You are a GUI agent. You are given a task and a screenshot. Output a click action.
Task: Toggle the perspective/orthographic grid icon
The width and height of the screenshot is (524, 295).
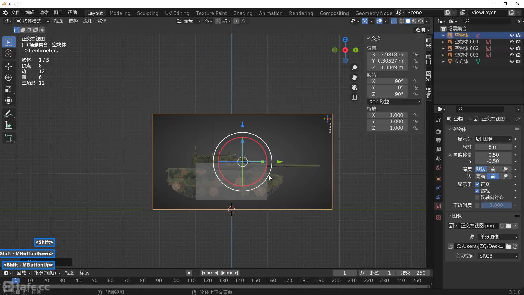point(354,97)
